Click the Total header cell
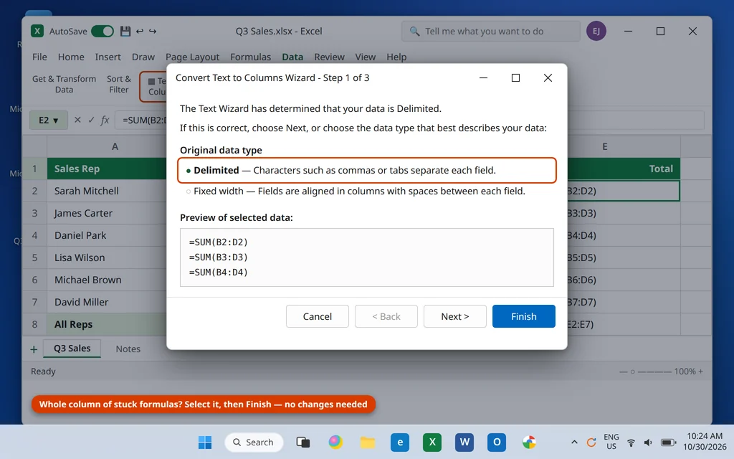The height and width of the screenshot is (459, 734). pyautogui.click(x=624, y=169)
